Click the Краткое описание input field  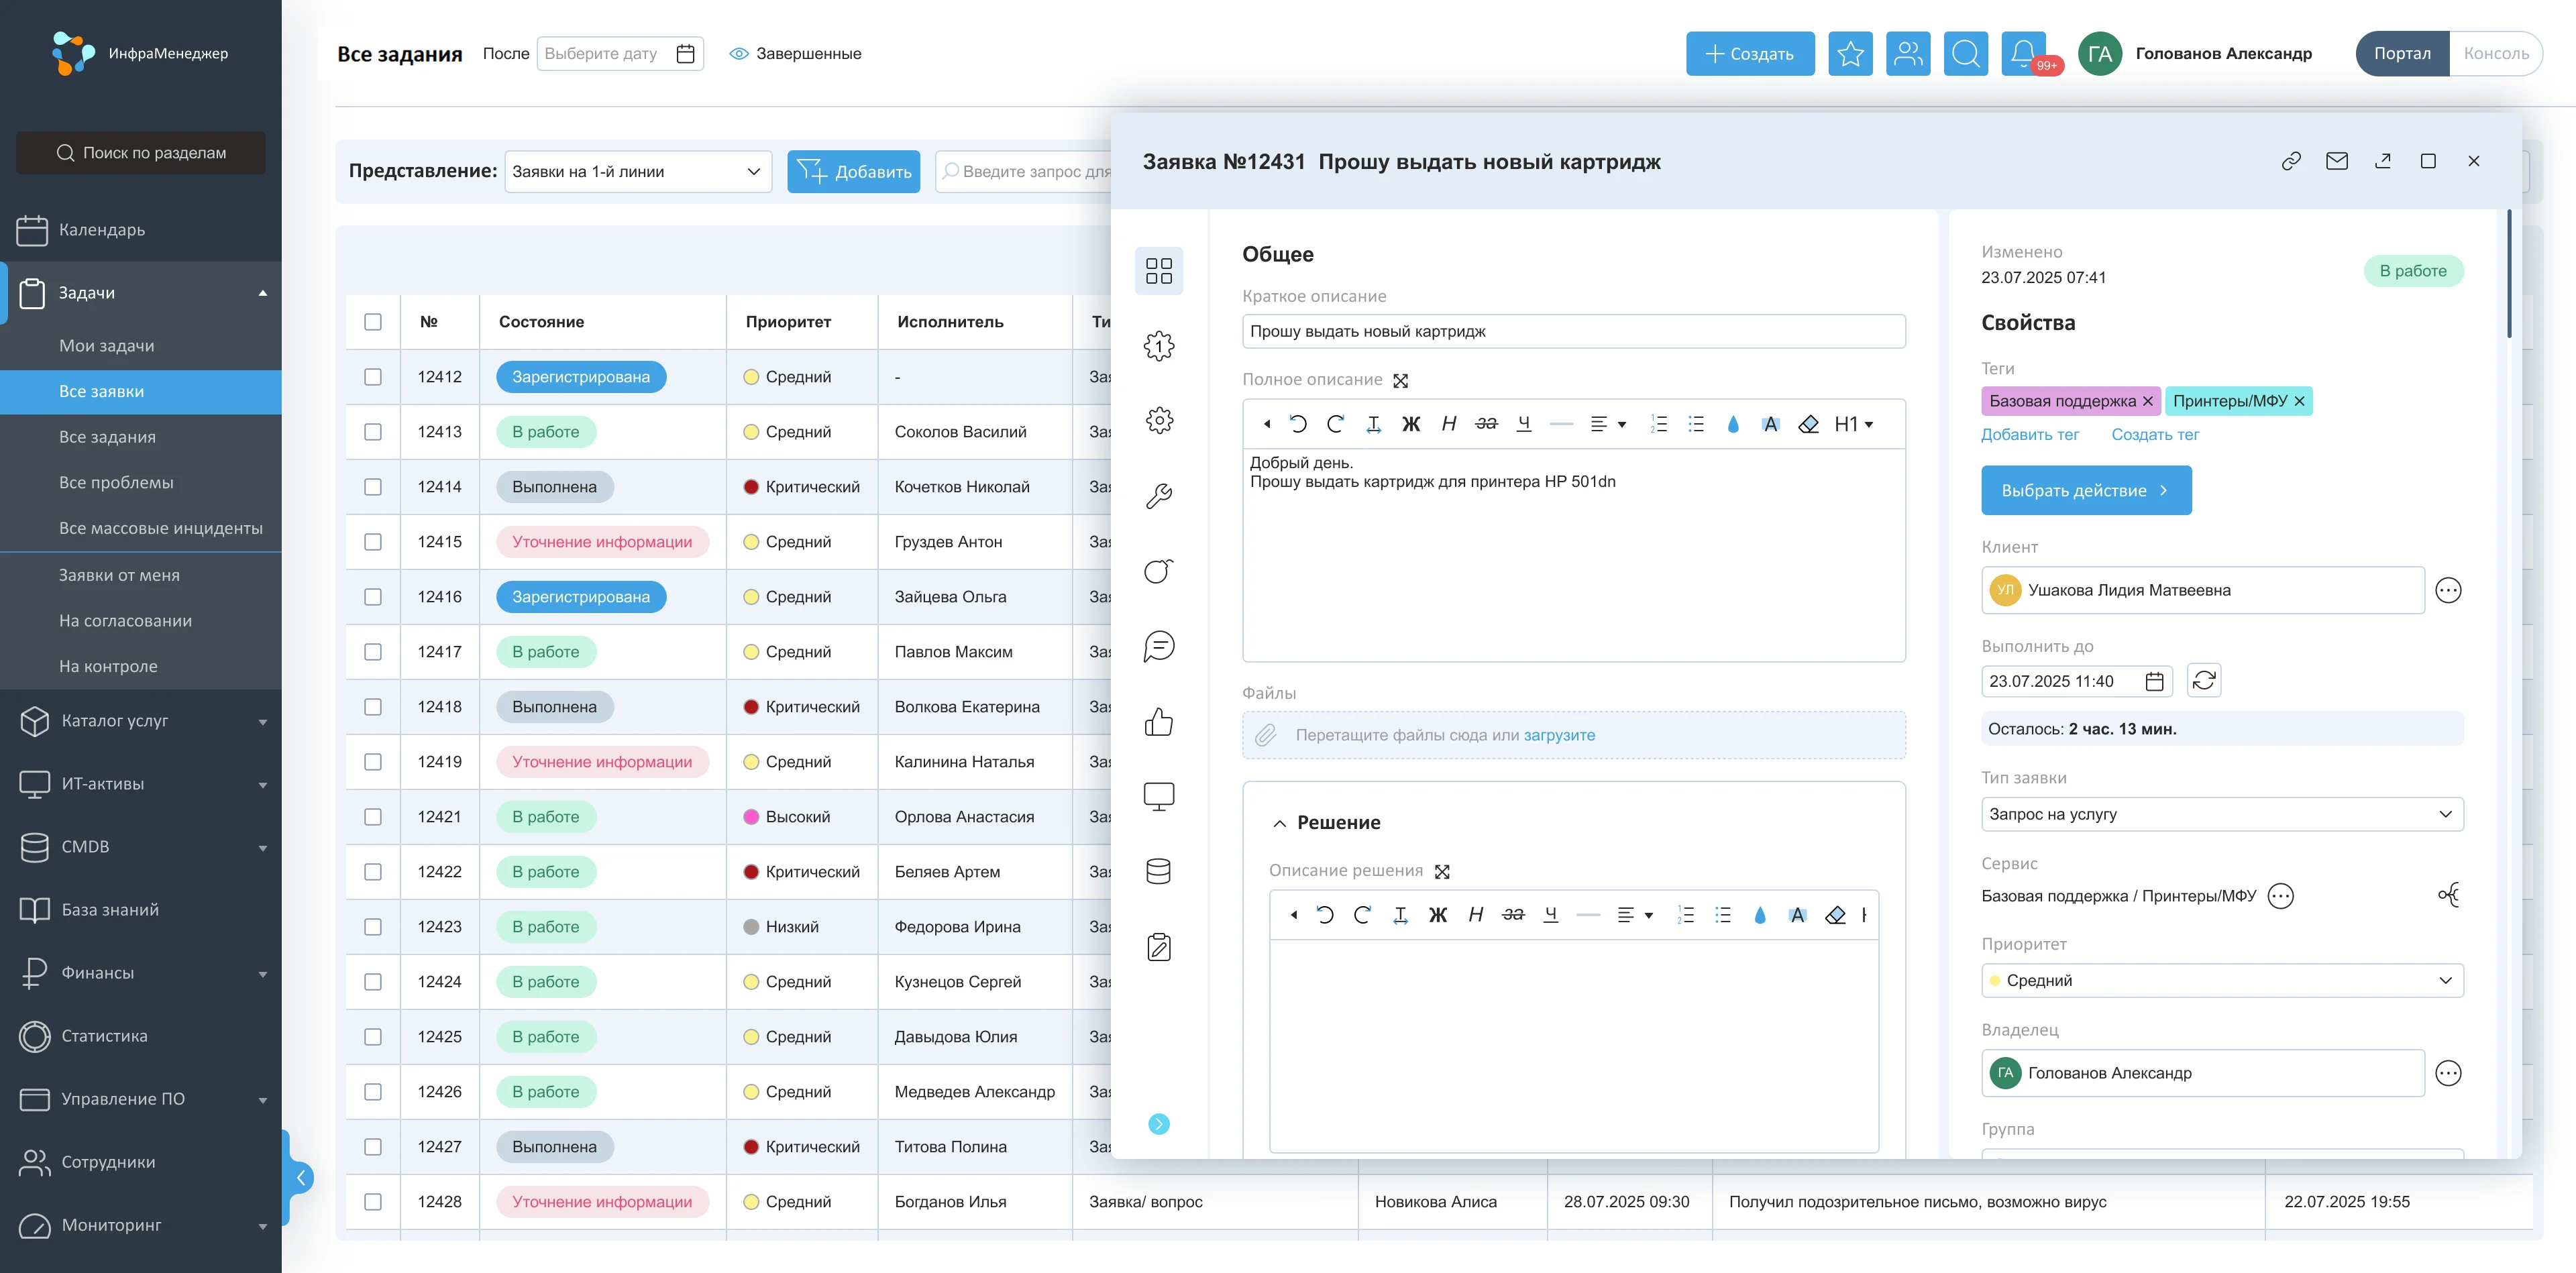[1573, 331]
